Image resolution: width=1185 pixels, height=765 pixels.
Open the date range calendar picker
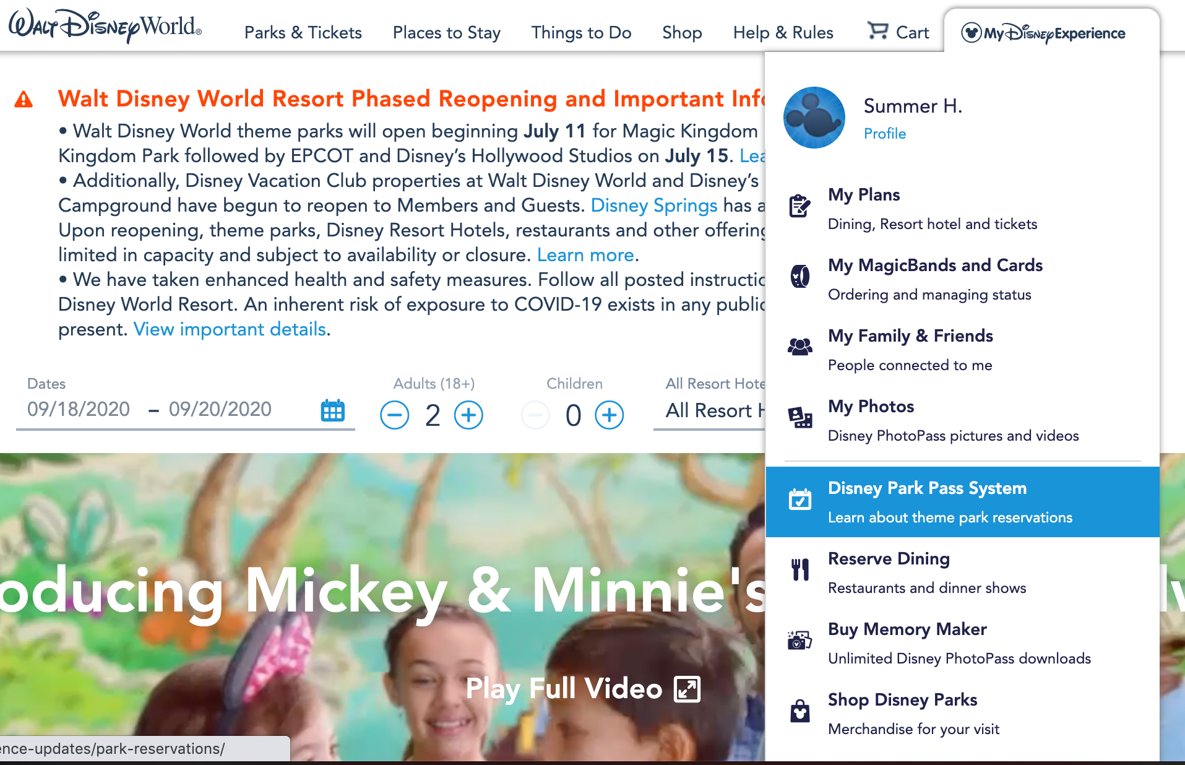(x=332, y=410)
